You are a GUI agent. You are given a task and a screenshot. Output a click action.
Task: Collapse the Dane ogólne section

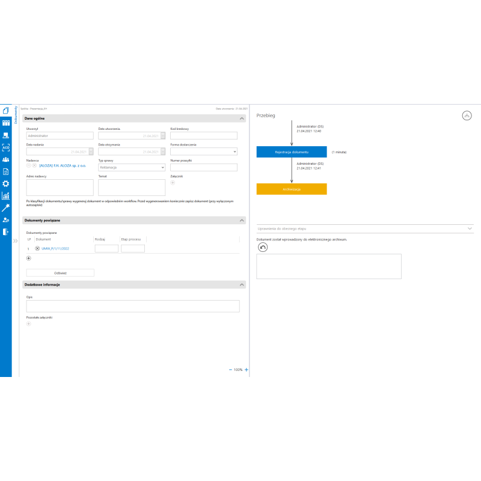[242, 118]
